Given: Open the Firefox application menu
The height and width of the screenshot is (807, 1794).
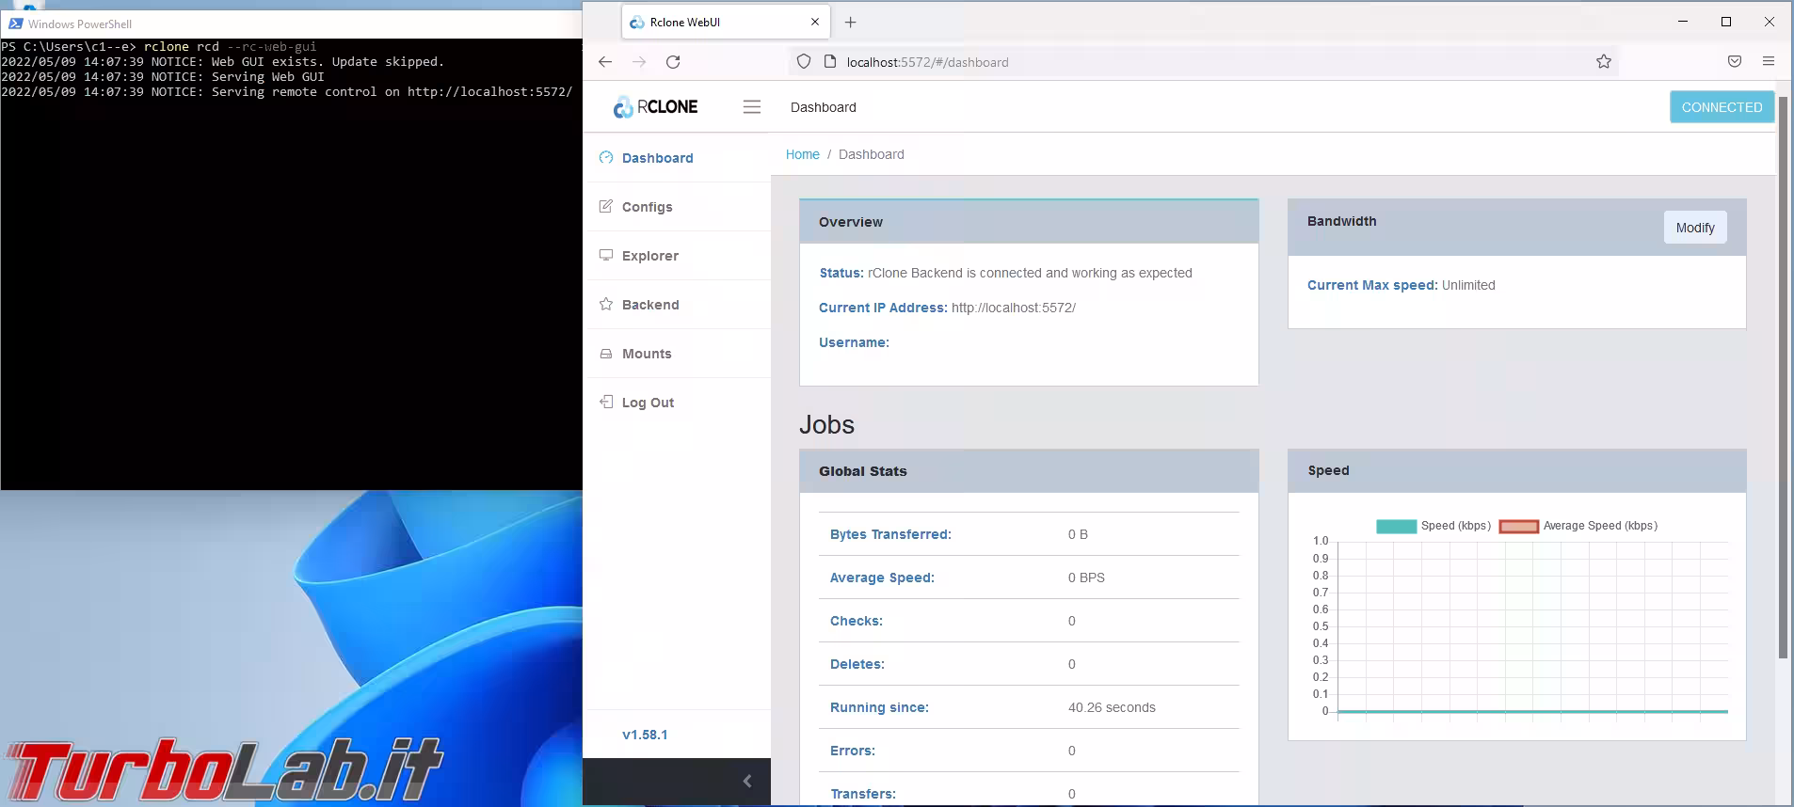Looking at the screenshot, I should tap(1768, 62).
